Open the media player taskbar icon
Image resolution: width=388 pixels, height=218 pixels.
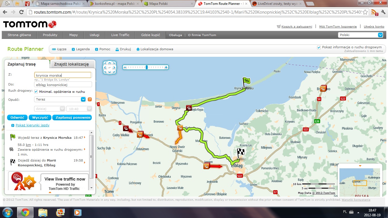pos(77,212)
